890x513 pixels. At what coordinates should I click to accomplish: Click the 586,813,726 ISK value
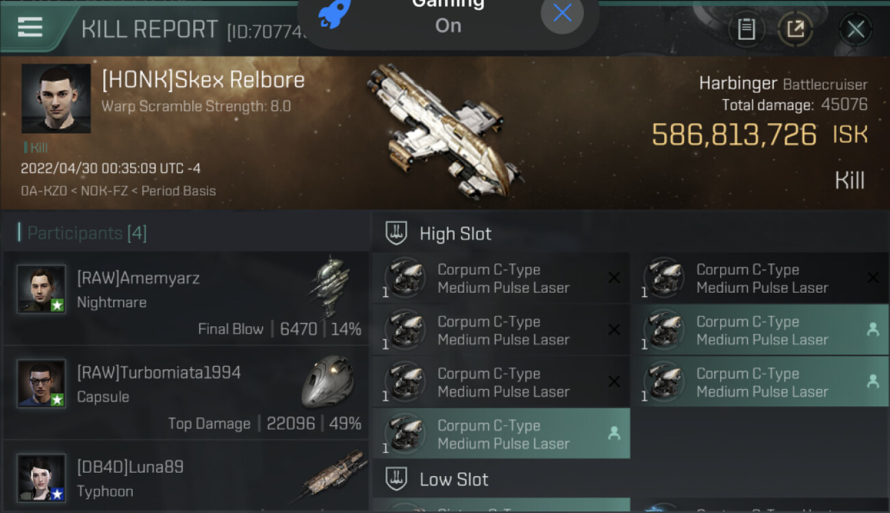point(734,135)
